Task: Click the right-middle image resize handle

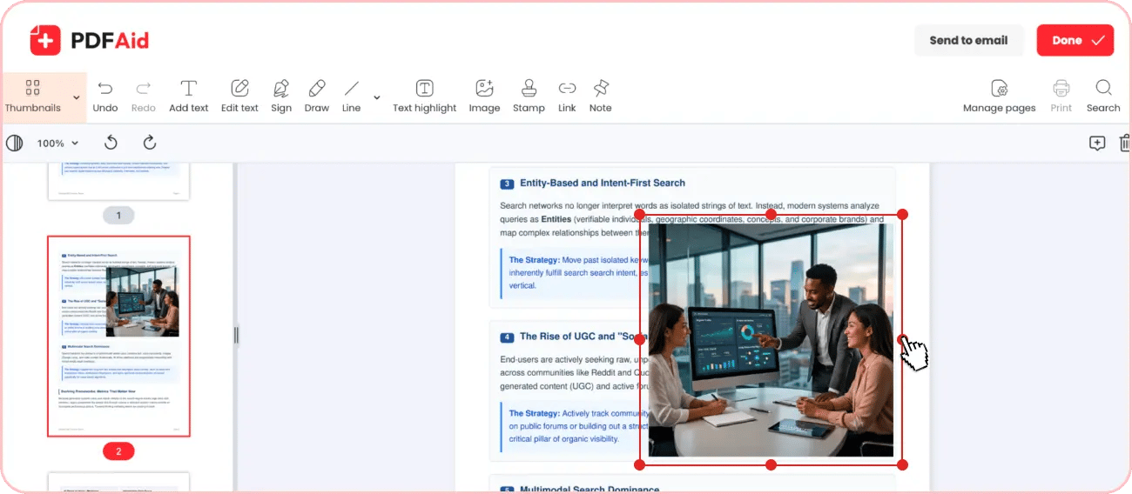Action: point(902,339)
